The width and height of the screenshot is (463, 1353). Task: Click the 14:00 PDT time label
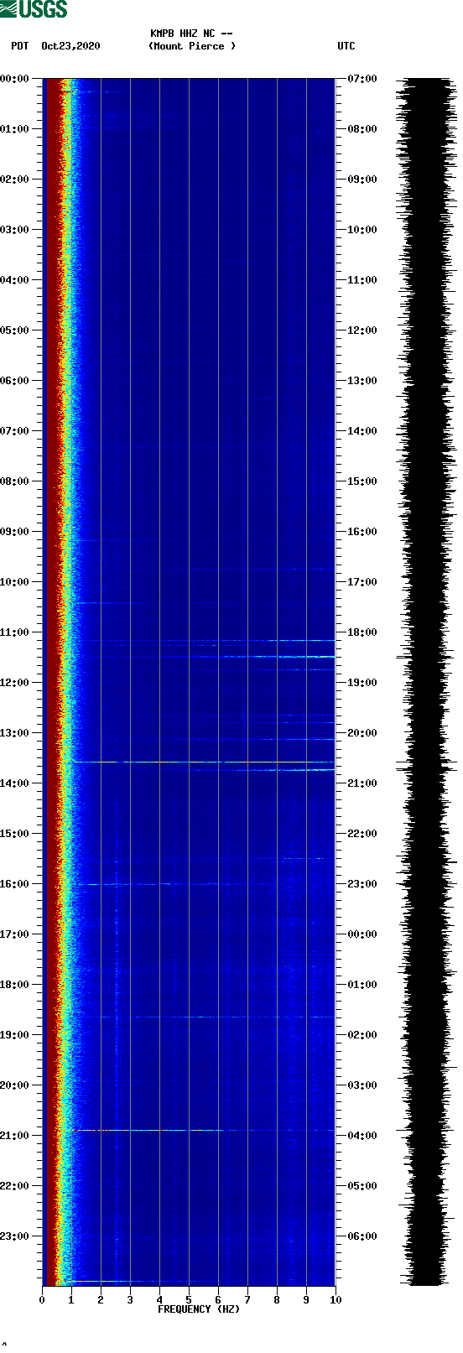14,783
